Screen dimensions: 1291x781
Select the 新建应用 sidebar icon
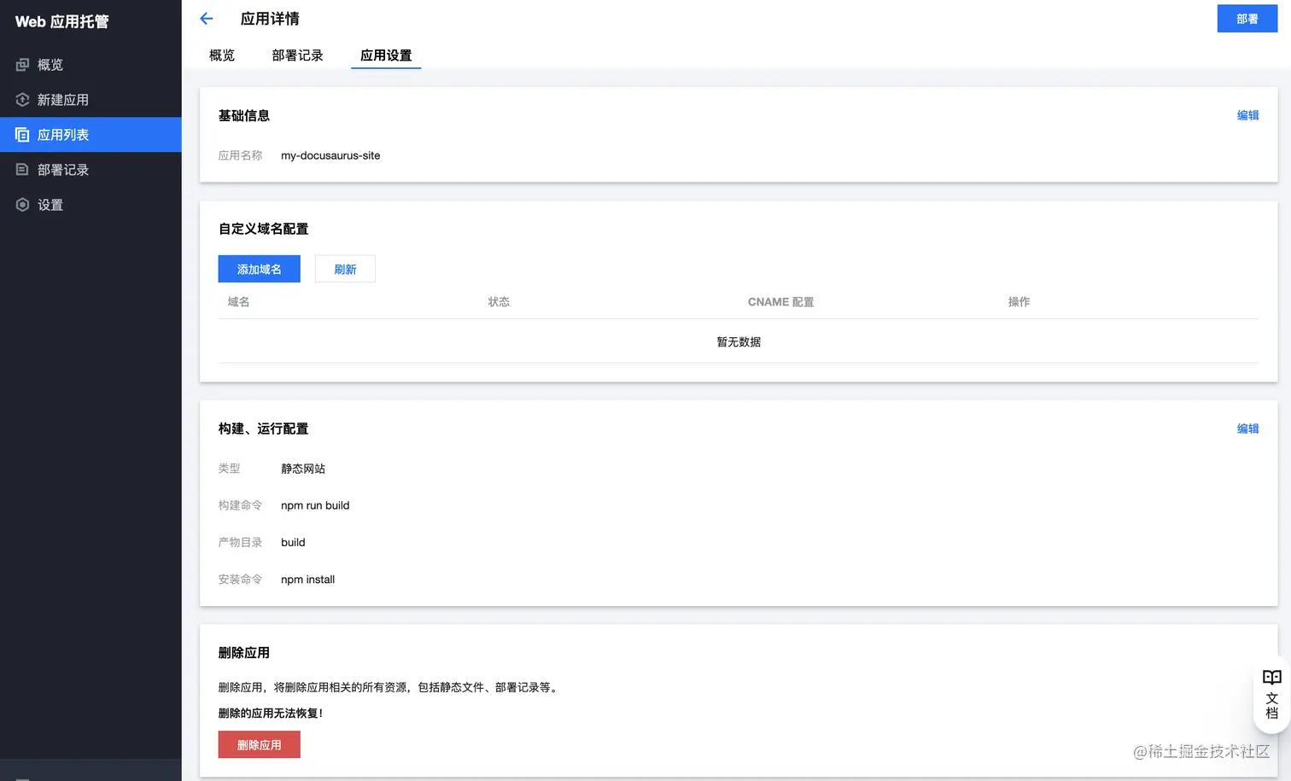[x=21, y=99]
